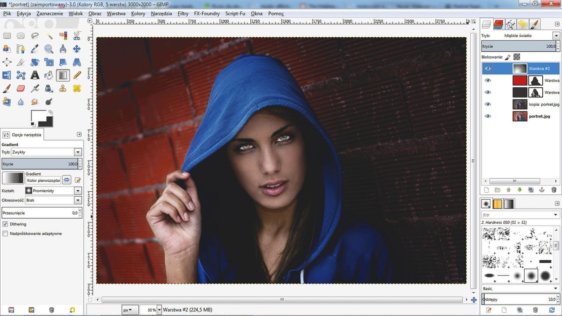The image size is (562, 316).
Task: Select the Heal bandage tool
Action: pyautogui.click(x=77, y=88)
